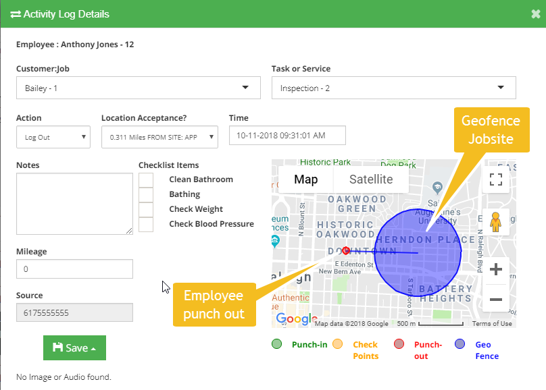Click the 'Check Blood Pressure' checklist label
The image size is (546, 390).
(x=212, y=224)
